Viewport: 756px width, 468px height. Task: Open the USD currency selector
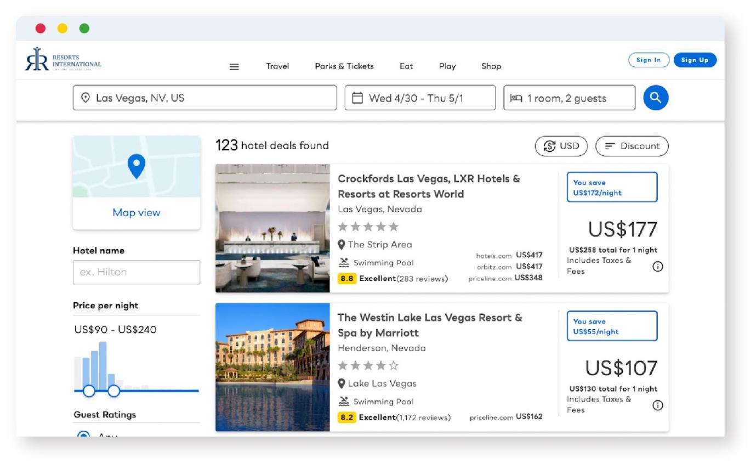click(x=561, y=146)
